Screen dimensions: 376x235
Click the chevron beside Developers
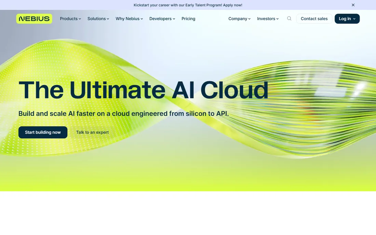tap(174, 19)
